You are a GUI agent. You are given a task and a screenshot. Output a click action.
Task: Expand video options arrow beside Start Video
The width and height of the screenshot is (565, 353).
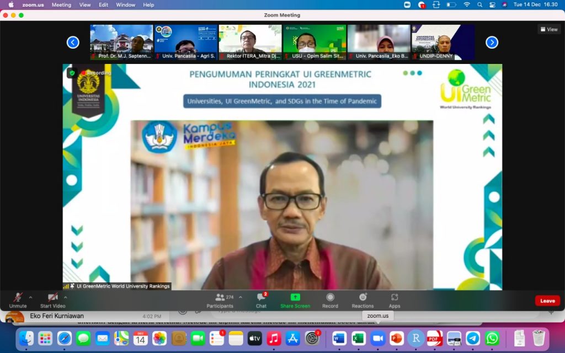coord(65,297)
